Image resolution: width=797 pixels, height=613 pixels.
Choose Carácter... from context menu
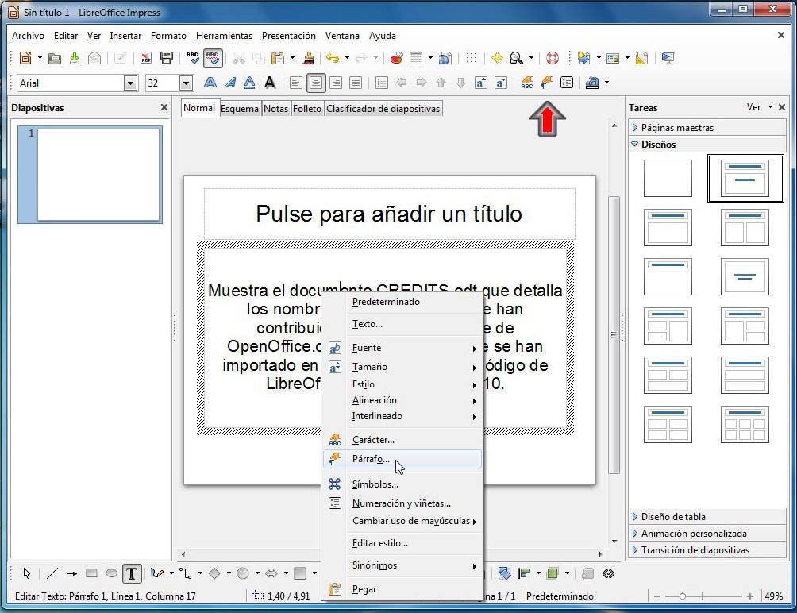[x=402, y=440]
